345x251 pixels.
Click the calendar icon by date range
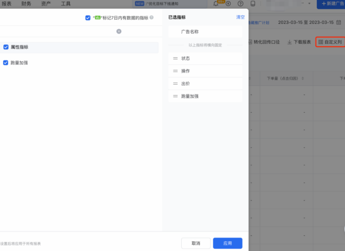coord(339,22)
